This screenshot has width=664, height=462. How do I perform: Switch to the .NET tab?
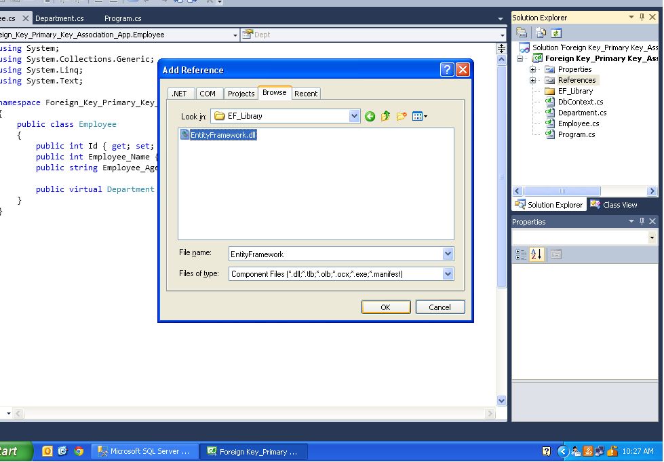[181, 94]
